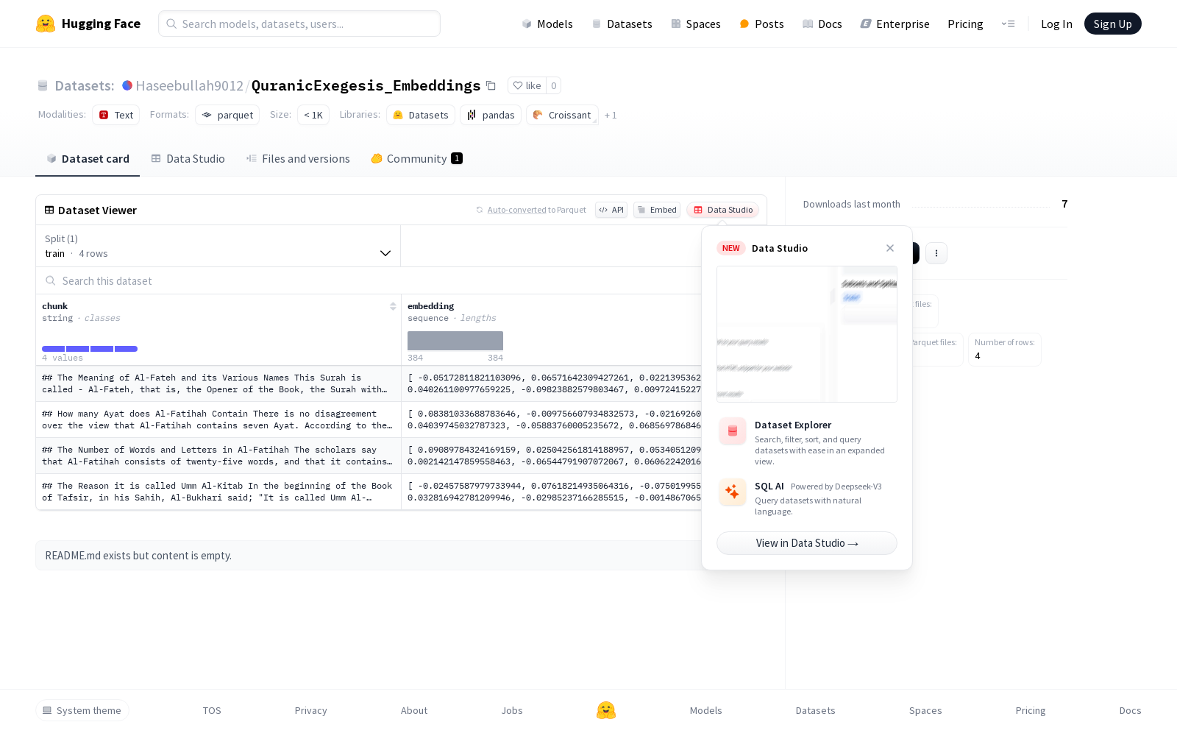Open the Models footer link
Image resolution: width=1177 pixels, height=736 pixels.
(706, 710)
